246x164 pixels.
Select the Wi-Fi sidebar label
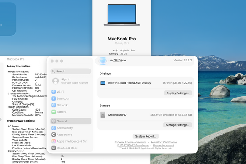tap(60, 92)
